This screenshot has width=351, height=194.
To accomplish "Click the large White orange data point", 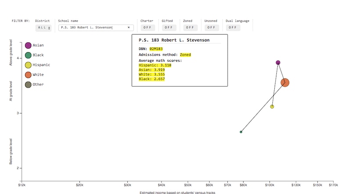I will point(285,82).
